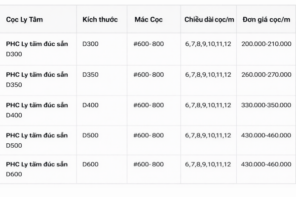Screen dimensions: 296x197
Task: Select the price 260.000-270.000 cell
Action: tap(266, 75)
